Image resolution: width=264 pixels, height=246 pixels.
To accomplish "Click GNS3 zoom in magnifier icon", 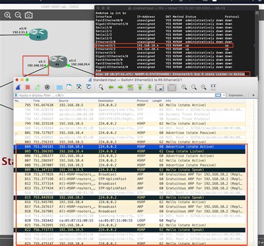I will tap(7, 15).
